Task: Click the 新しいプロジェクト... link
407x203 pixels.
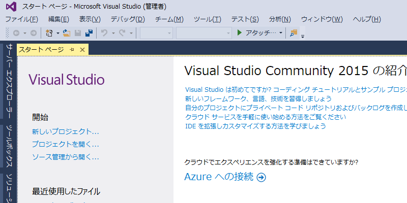Action: click(x=66, y=131)
